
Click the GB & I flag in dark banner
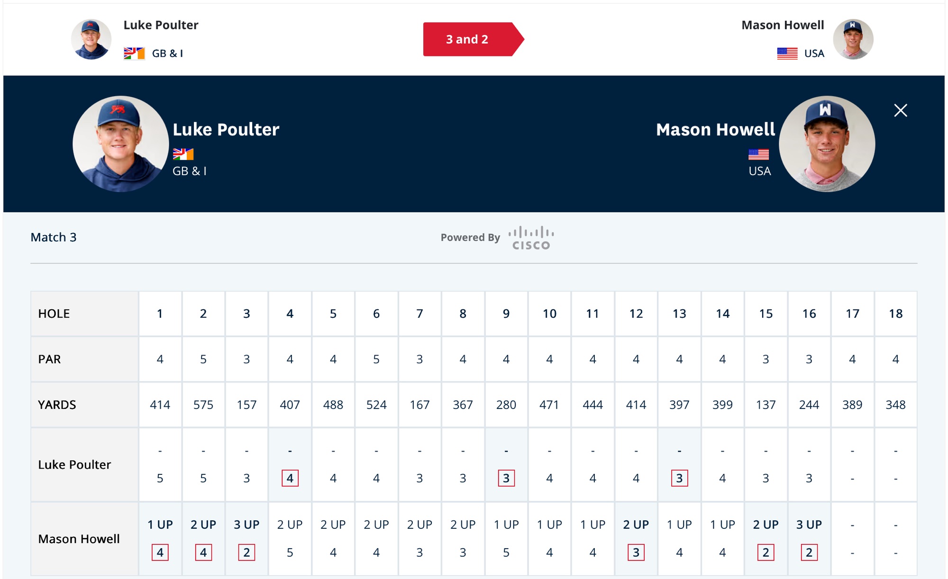click(183, 154)
